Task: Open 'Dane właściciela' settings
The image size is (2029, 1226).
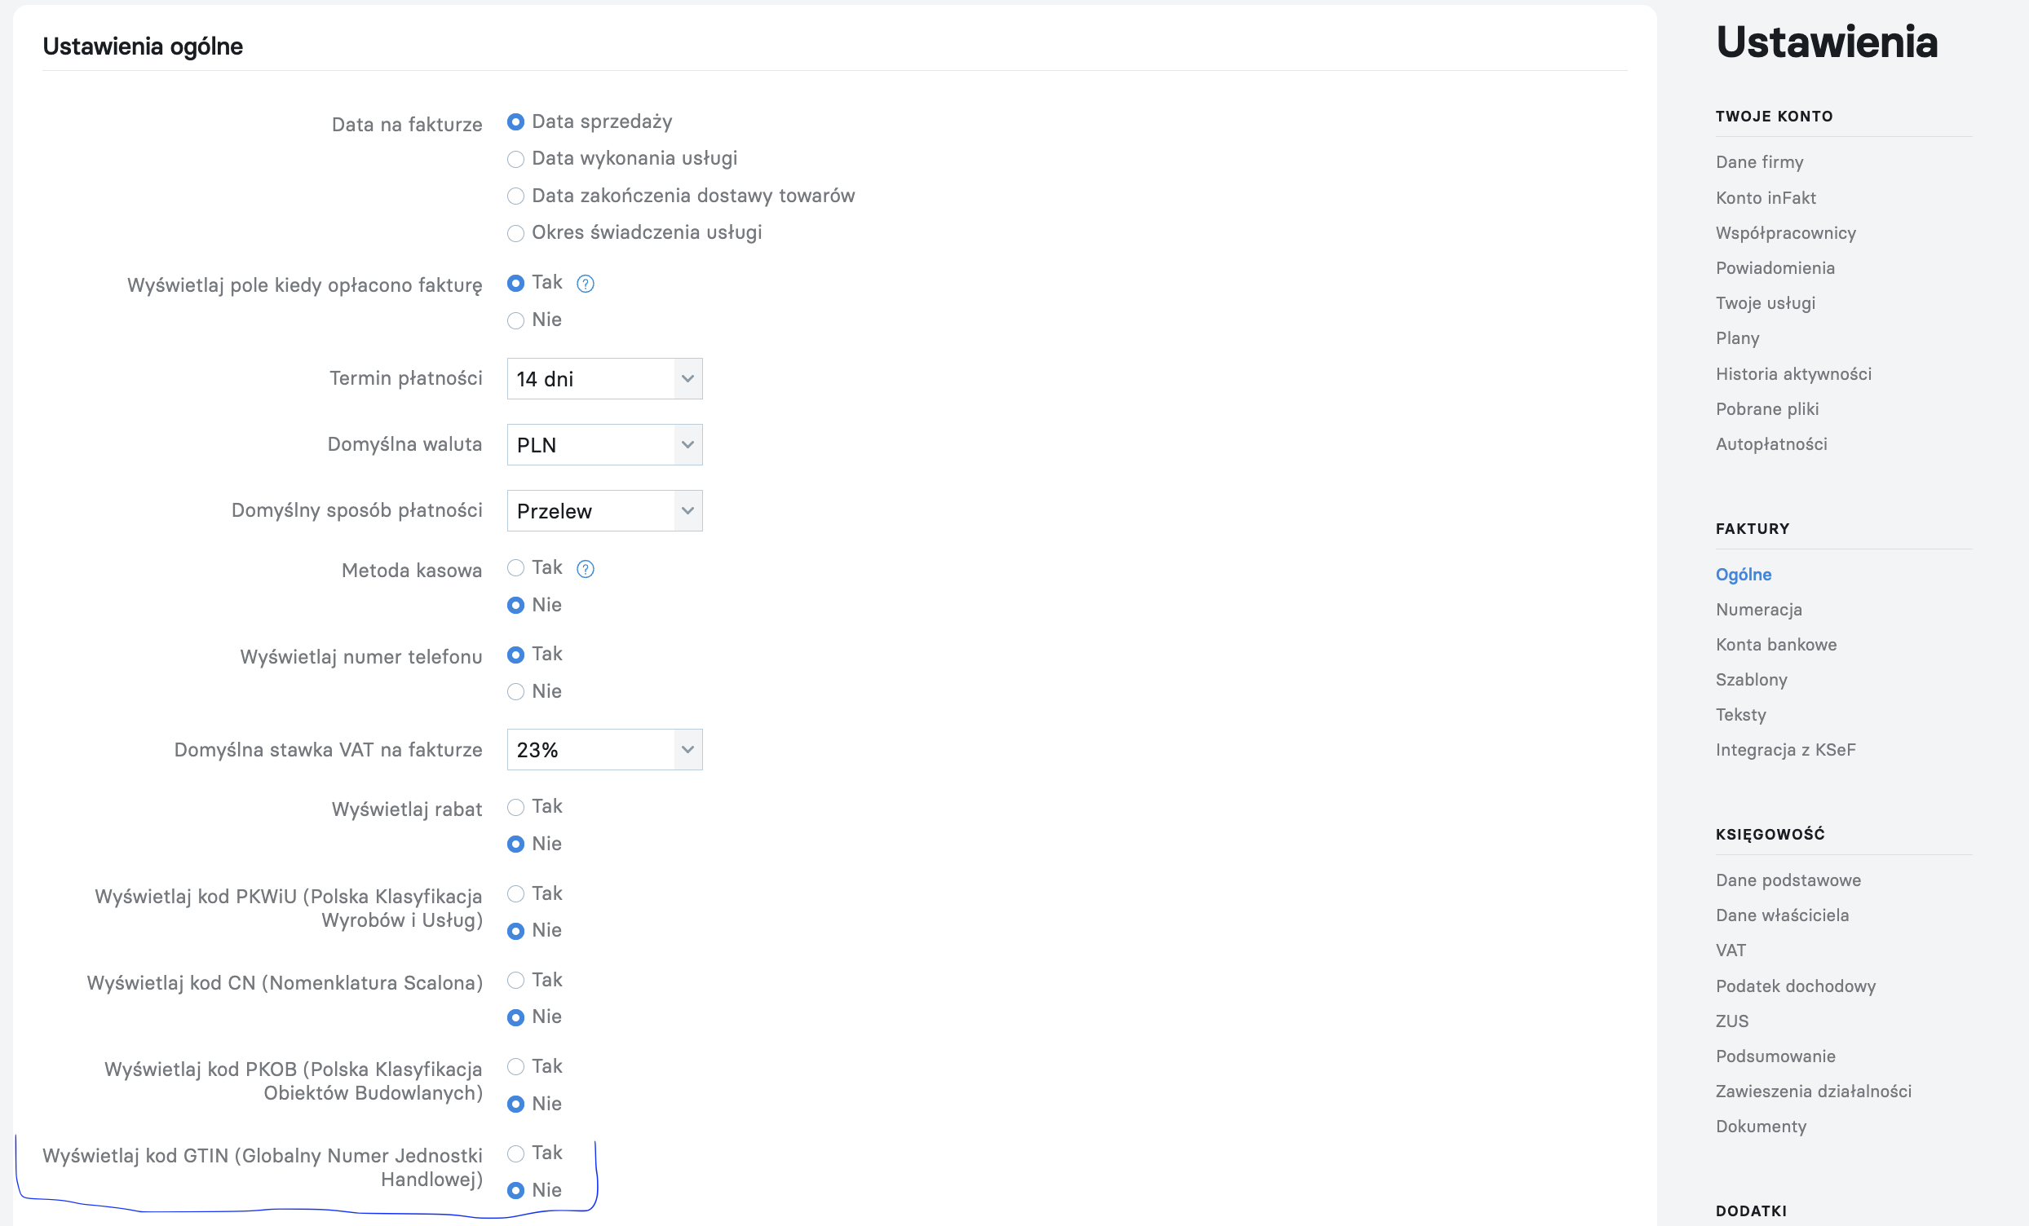Action: [1782, 915]
